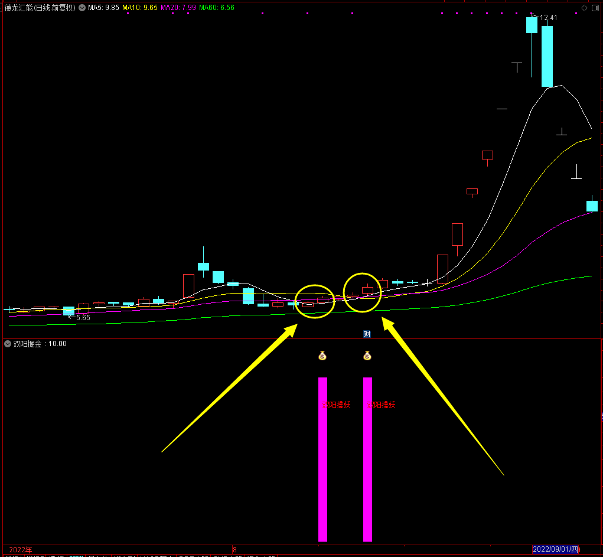Image resolution: width=603 pixels, height=557 pixels.
Task: Click the left 双阳擒妖 label
Action: point(336,405)
